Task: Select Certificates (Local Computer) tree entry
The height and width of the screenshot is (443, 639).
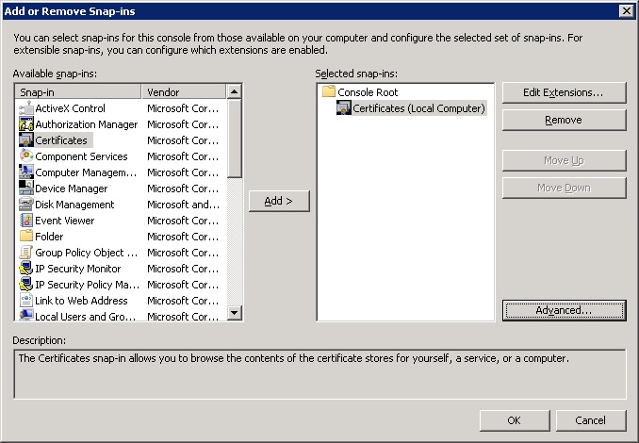Action: pos(418,108)
